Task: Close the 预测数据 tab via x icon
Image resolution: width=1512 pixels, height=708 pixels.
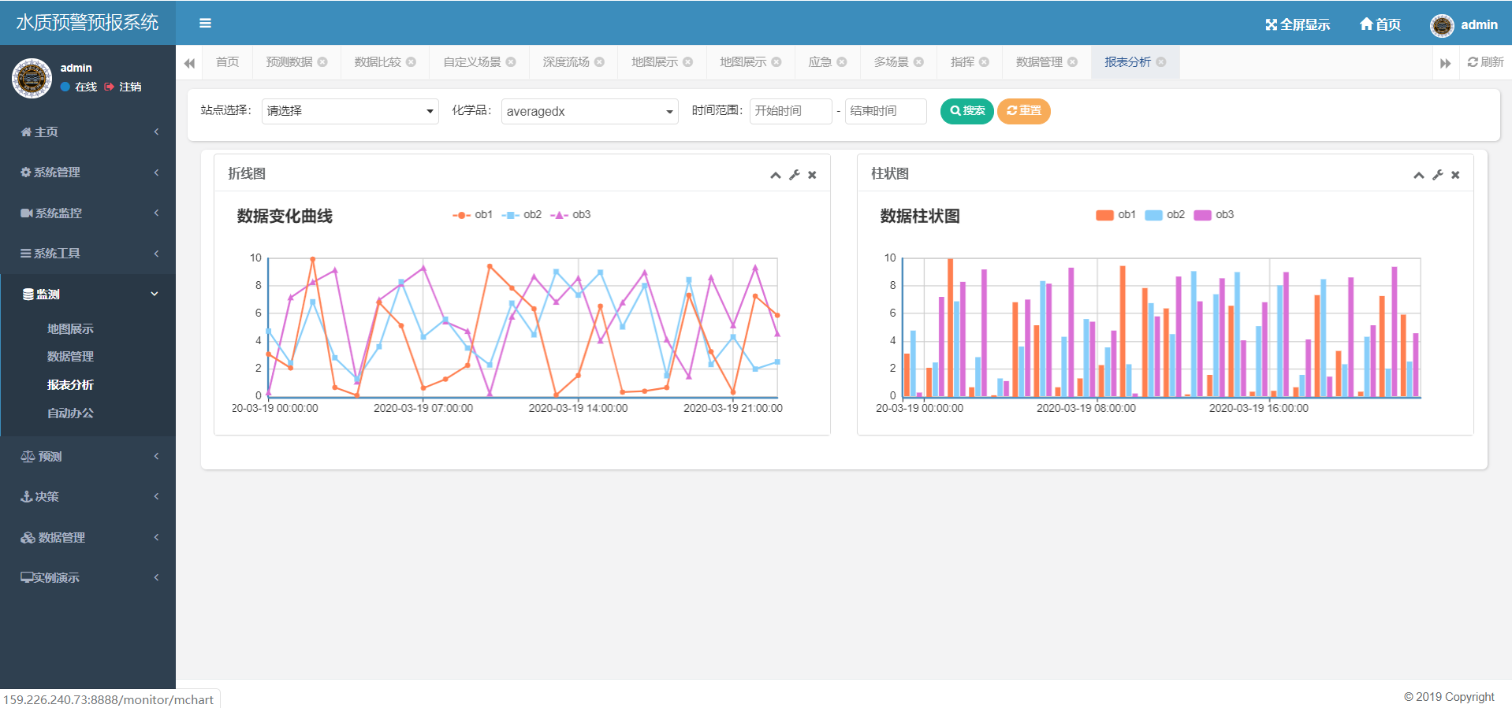Action: [x=322, y=62]
